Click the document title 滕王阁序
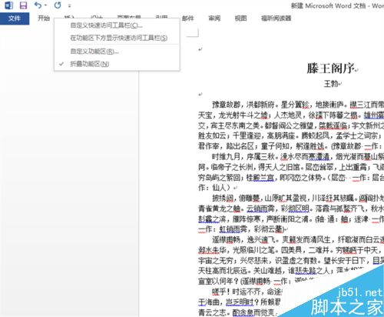The width and height of the screenshot is (384, 317). [x=330, y=68]
